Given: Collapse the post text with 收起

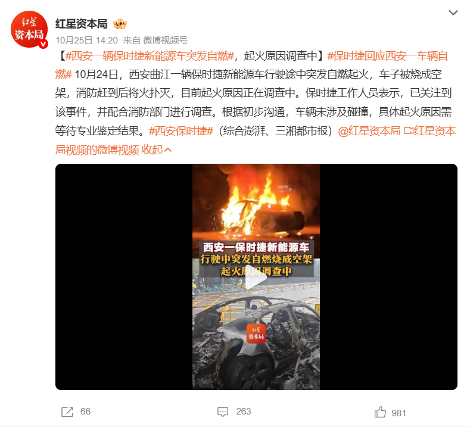Looking at the screenshot, I should click(x=157, y=149).
